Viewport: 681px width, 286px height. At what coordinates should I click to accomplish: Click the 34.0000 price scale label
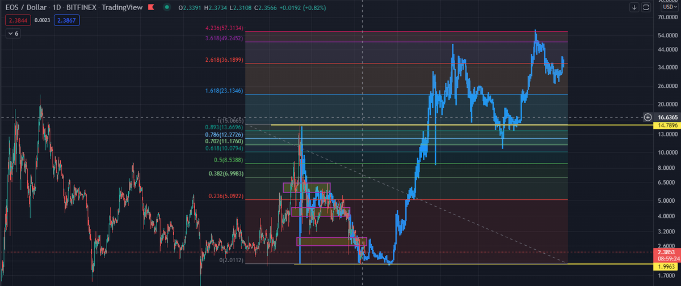(667, 68)
